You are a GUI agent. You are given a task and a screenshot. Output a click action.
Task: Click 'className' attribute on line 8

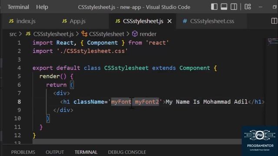click(x=89, y=102)
